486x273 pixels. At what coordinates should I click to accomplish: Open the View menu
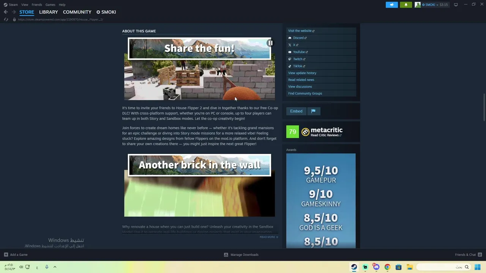point(25,5)
